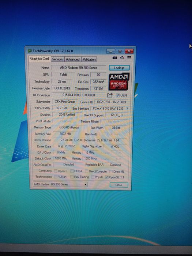Click the GPU field showing Tahiti
192x256 pixels.
(x=63, y=75)
